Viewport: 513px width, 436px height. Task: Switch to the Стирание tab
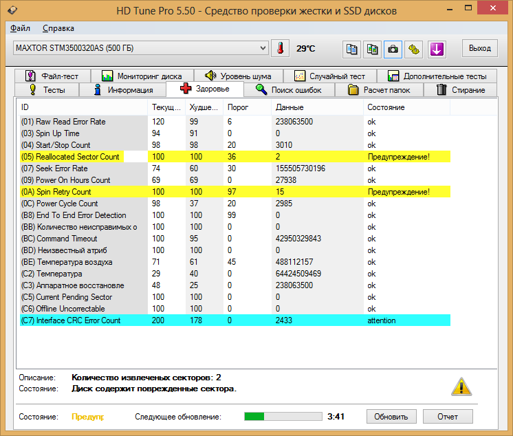pyautogui.click(x=460, y=90)
